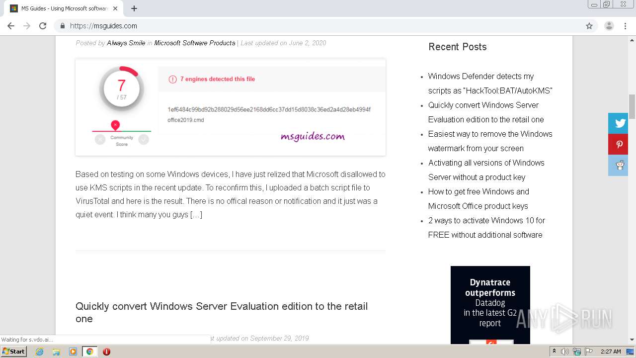This screenshot has width=636, height=358.
Task: Open recent post free Windows and Office keys
Action: click(478, 199)
